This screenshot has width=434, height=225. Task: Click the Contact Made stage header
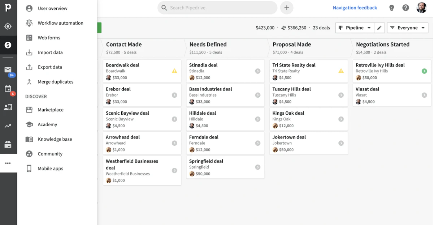142,48
